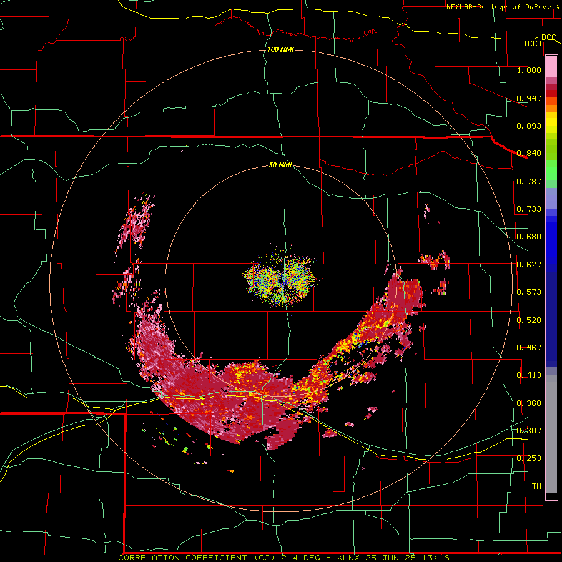Viewport: 562px width, 562px height.
Task: Click the gray bottom segment of color bar
Action: point(551,434)
